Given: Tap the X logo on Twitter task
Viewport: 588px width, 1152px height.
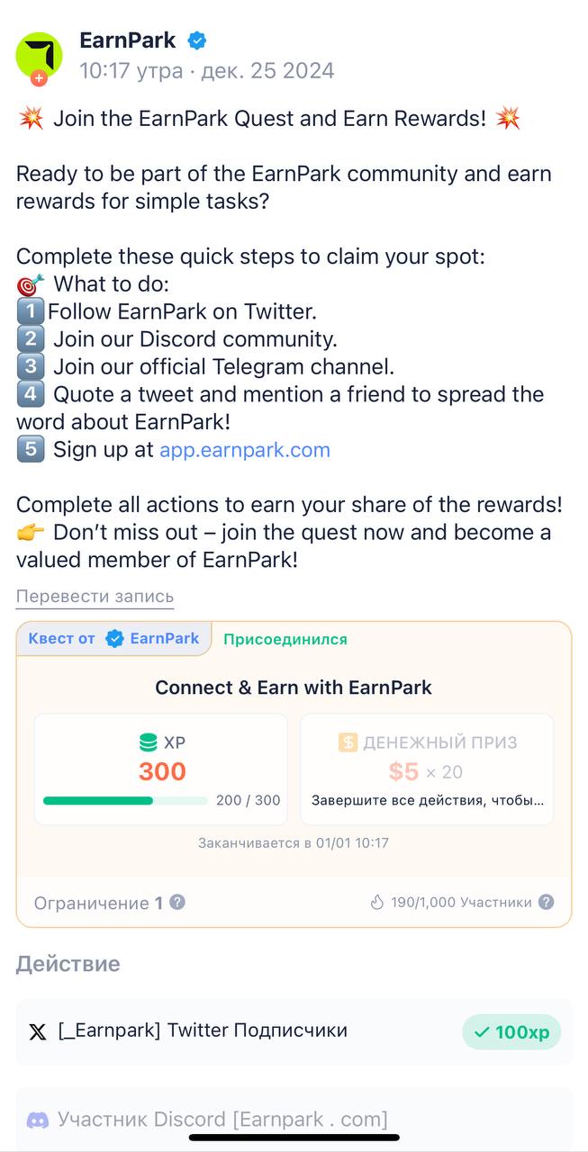Looking at the screenshot, I should 37,1032.
